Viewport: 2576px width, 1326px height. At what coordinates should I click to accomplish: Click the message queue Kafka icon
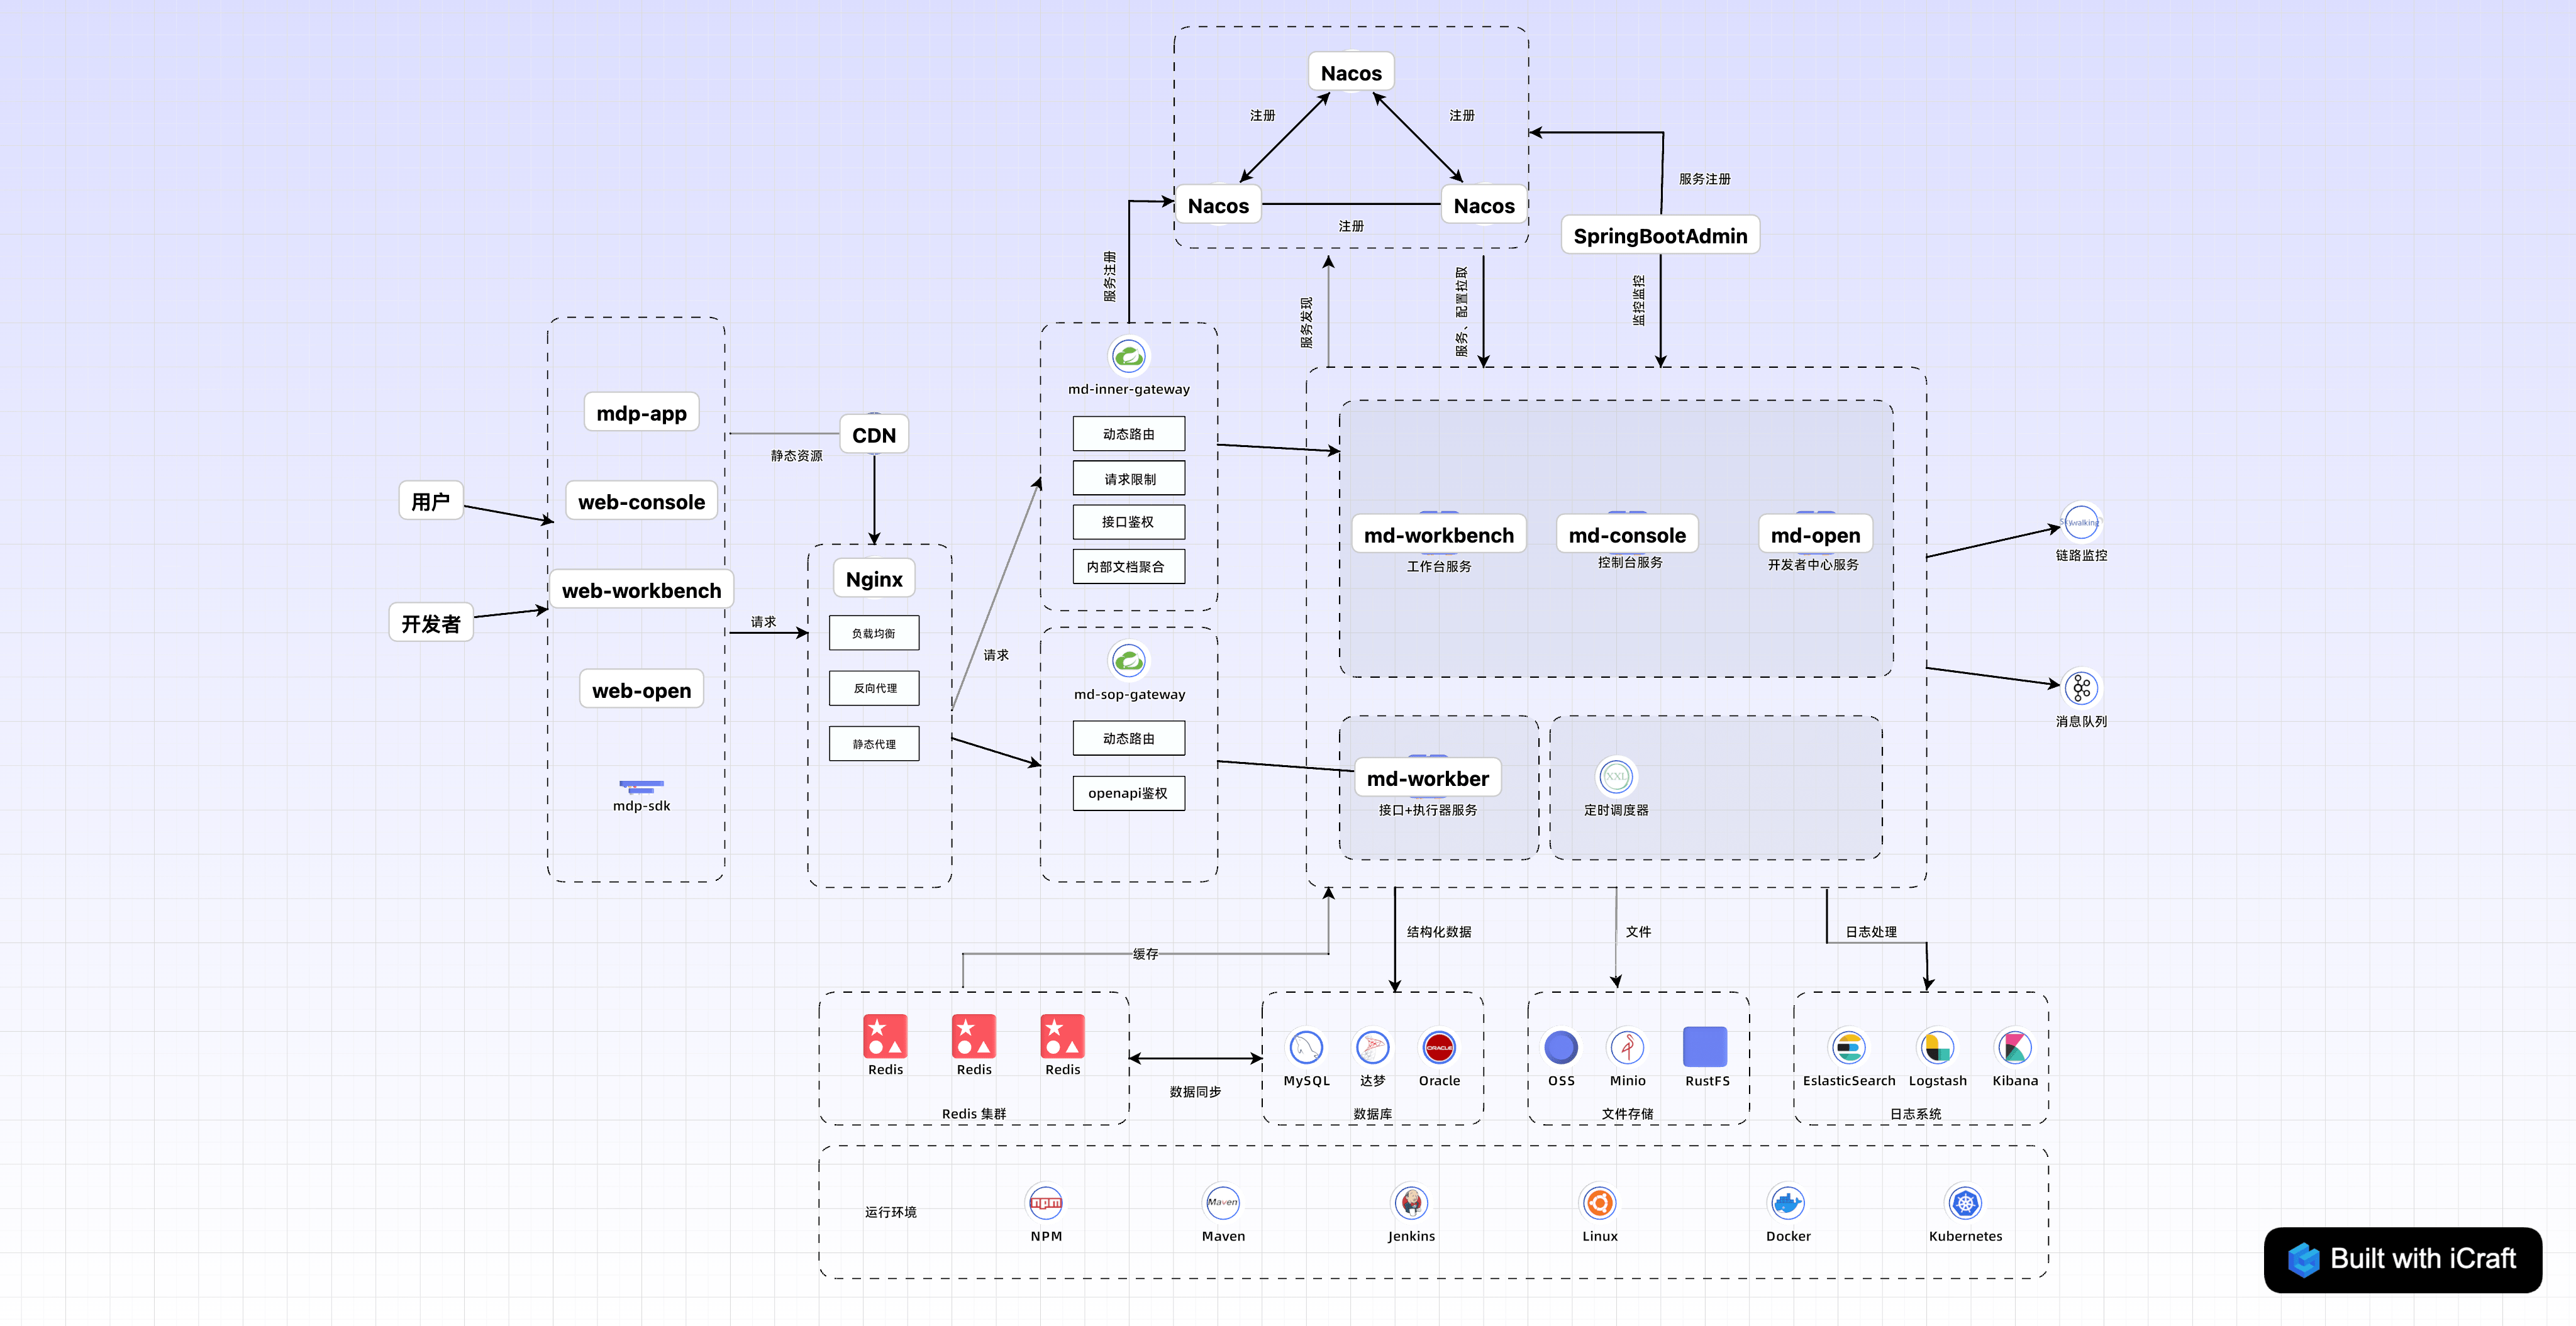coord(2081,688)
